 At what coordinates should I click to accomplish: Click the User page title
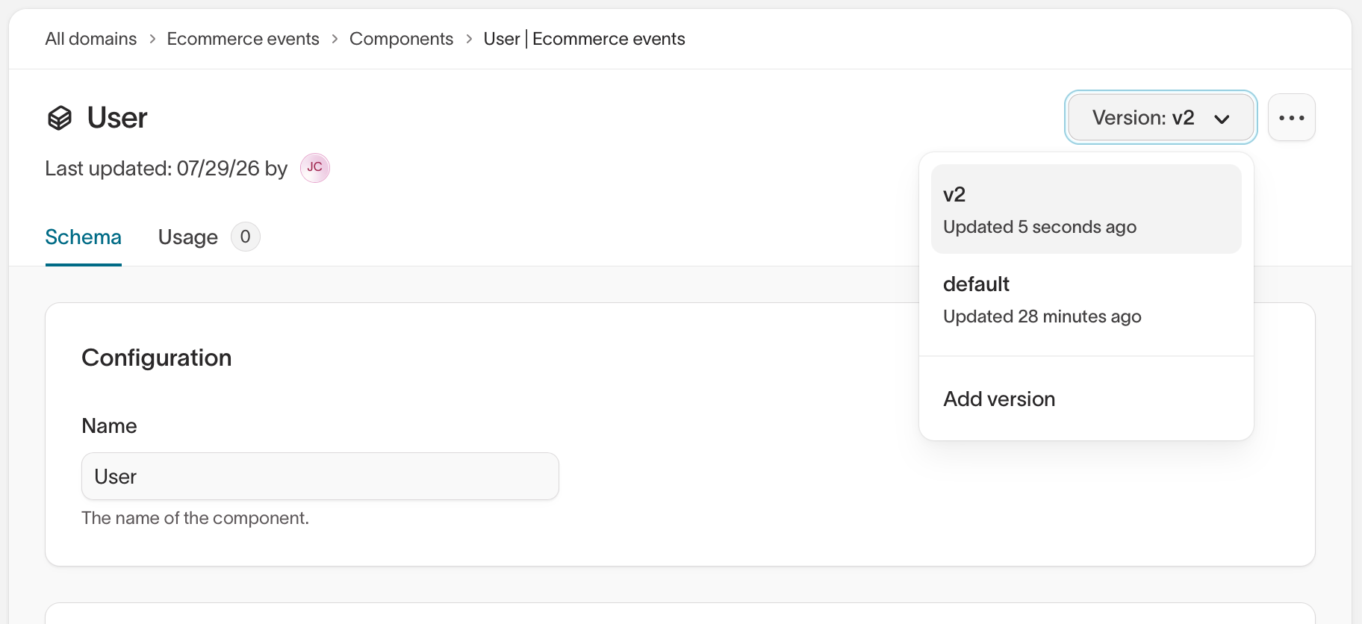117,118
